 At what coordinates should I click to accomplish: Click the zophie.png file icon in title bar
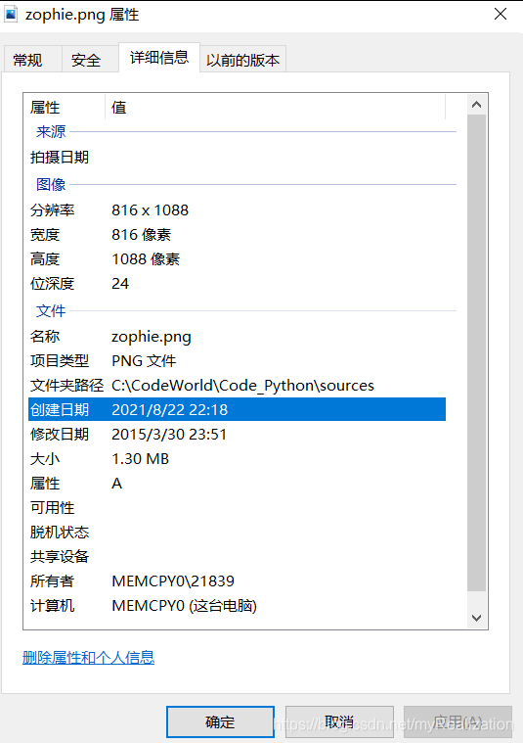(11, 14)
